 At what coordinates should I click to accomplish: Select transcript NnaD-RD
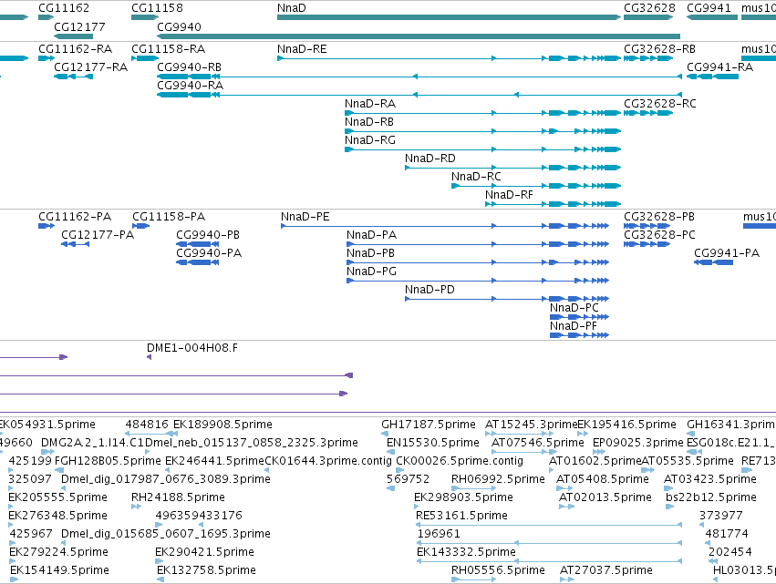[x=512, y=168]
